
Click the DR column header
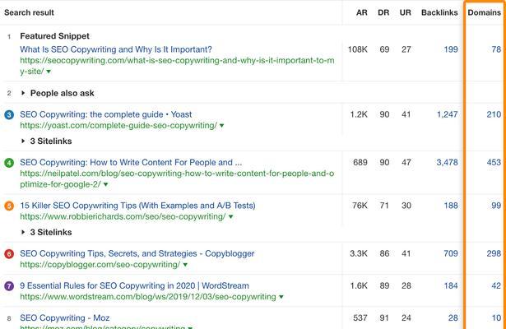click(383, 13)
